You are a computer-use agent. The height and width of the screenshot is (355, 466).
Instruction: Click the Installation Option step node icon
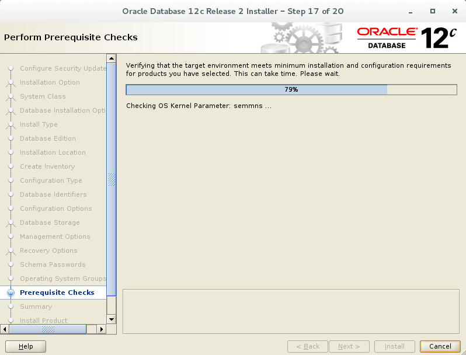[x=11, y=82]
